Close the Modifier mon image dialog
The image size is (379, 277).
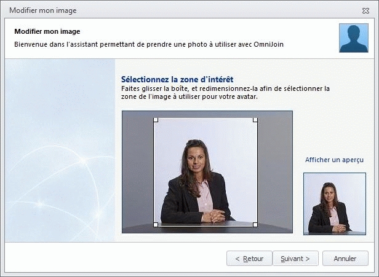click(365, 10)
